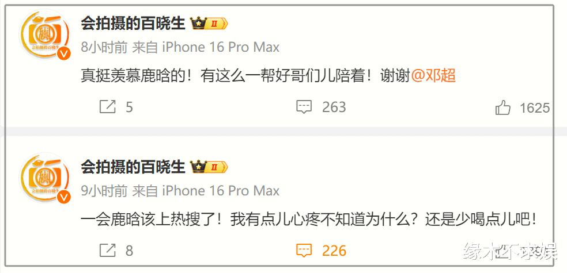Click the orange verified V badge on second avatar
The width and height of the screenshot is (567, 273).
[x=63, y=197]
